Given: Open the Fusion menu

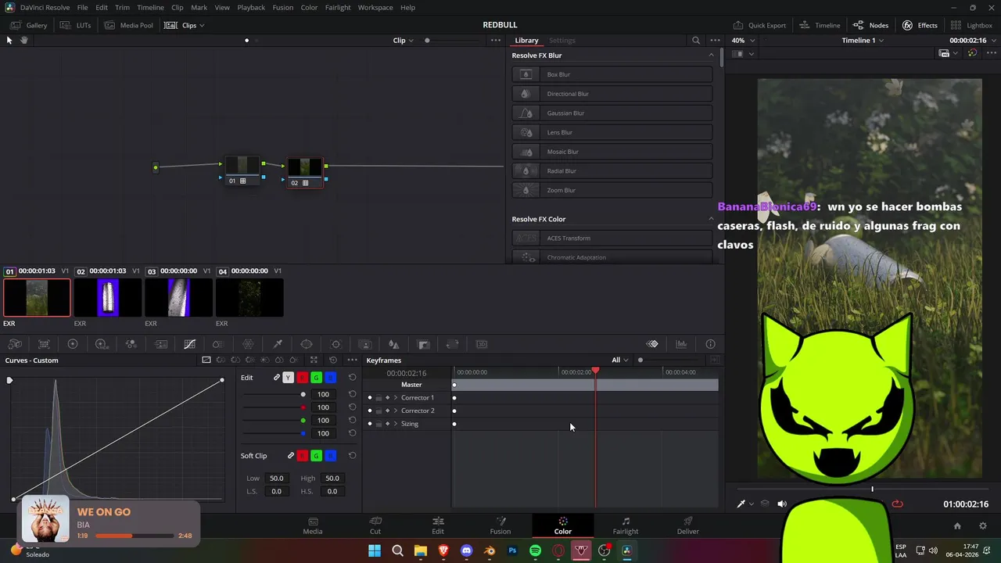Looking at the screenshot, I should click(283, 7).
